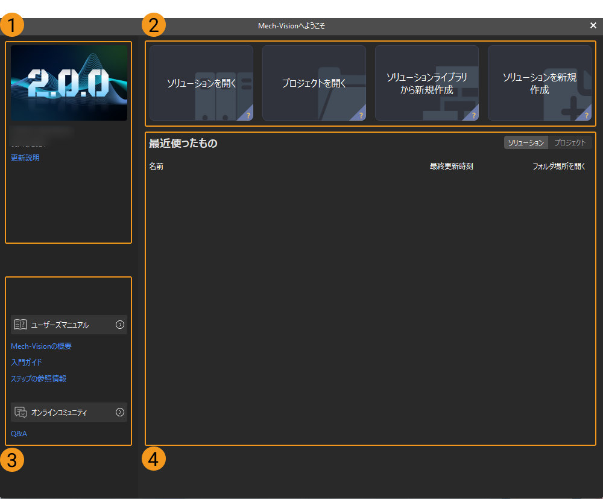
Task: Close the Mech-Visionへようこそ window
Action: tap(593, 25)
